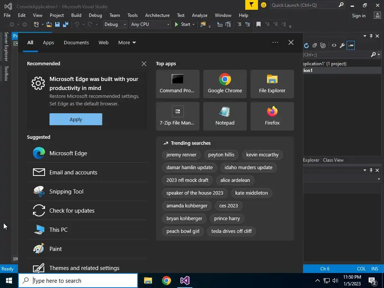This screenshot has height=288, width=384.
Task: Select Check for updates suggestion
Action: (87, 211)
